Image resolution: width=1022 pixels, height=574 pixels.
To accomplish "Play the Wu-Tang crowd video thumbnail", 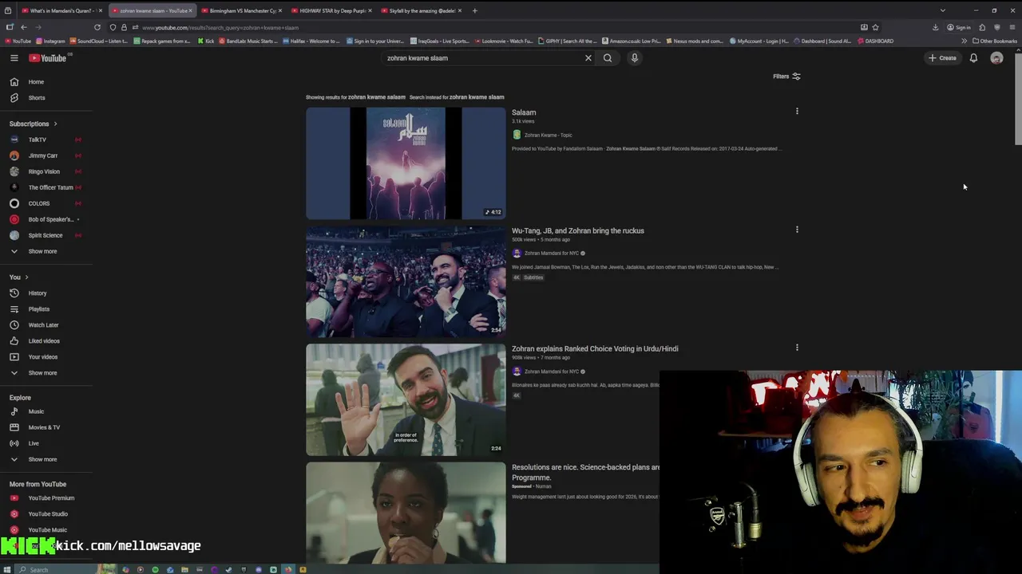I will pos(406,281).
